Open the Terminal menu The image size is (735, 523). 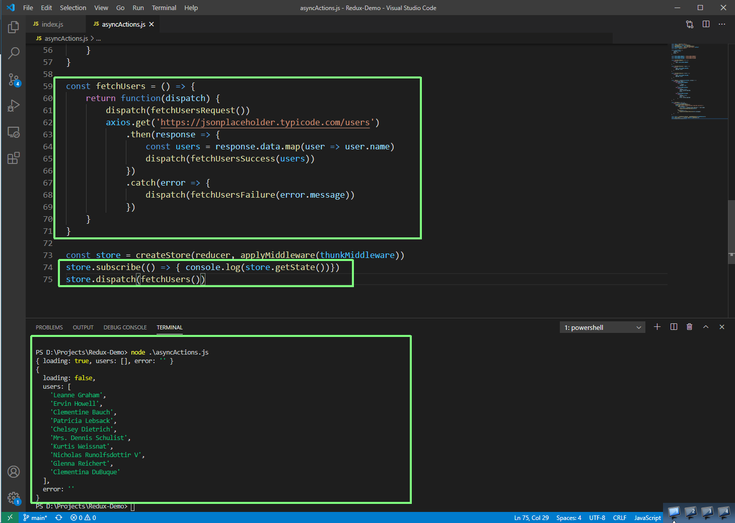pos(164,8)
